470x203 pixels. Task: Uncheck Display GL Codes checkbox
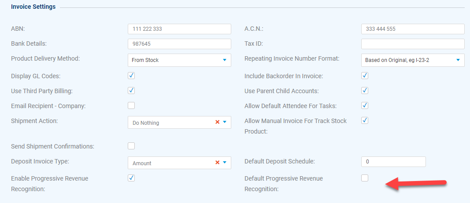point(131,76)
